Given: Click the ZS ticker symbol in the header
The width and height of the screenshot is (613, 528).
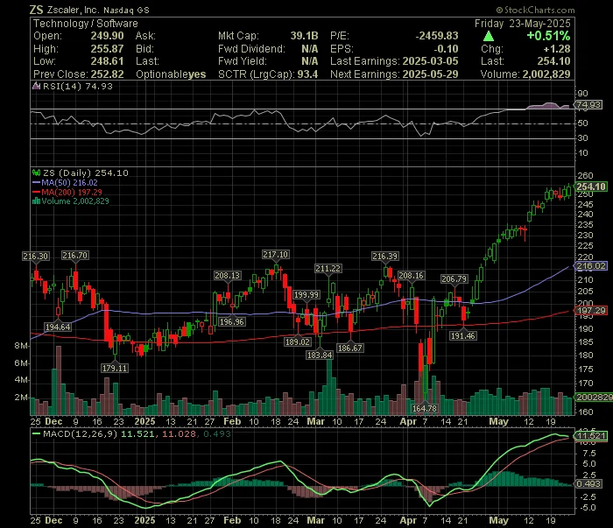Looking at the screenshot, I should [36, 10].
